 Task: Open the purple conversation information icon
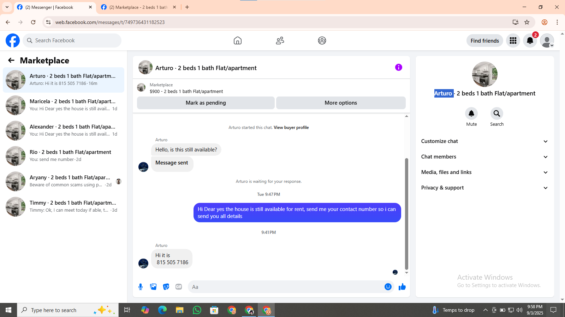(x=399, y=67)
